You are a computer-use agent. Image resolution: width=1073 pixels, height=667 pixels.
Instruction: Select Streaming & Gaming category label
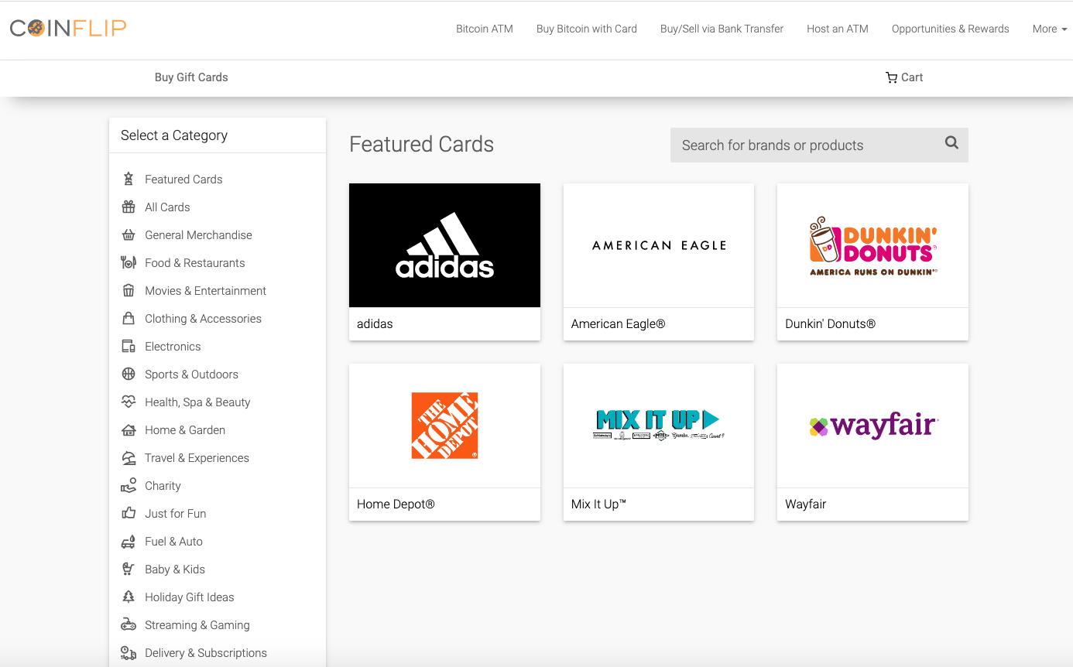[197, 624]
